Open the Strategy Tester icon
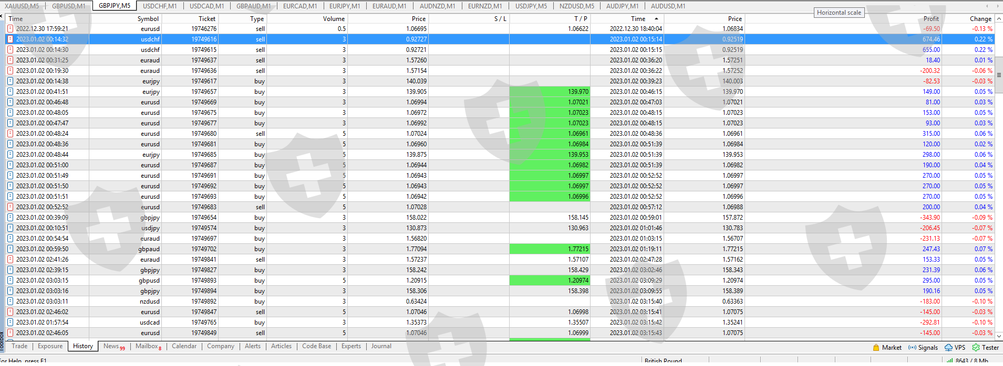This screenshot has height=366, width=1003. point(976,348)
